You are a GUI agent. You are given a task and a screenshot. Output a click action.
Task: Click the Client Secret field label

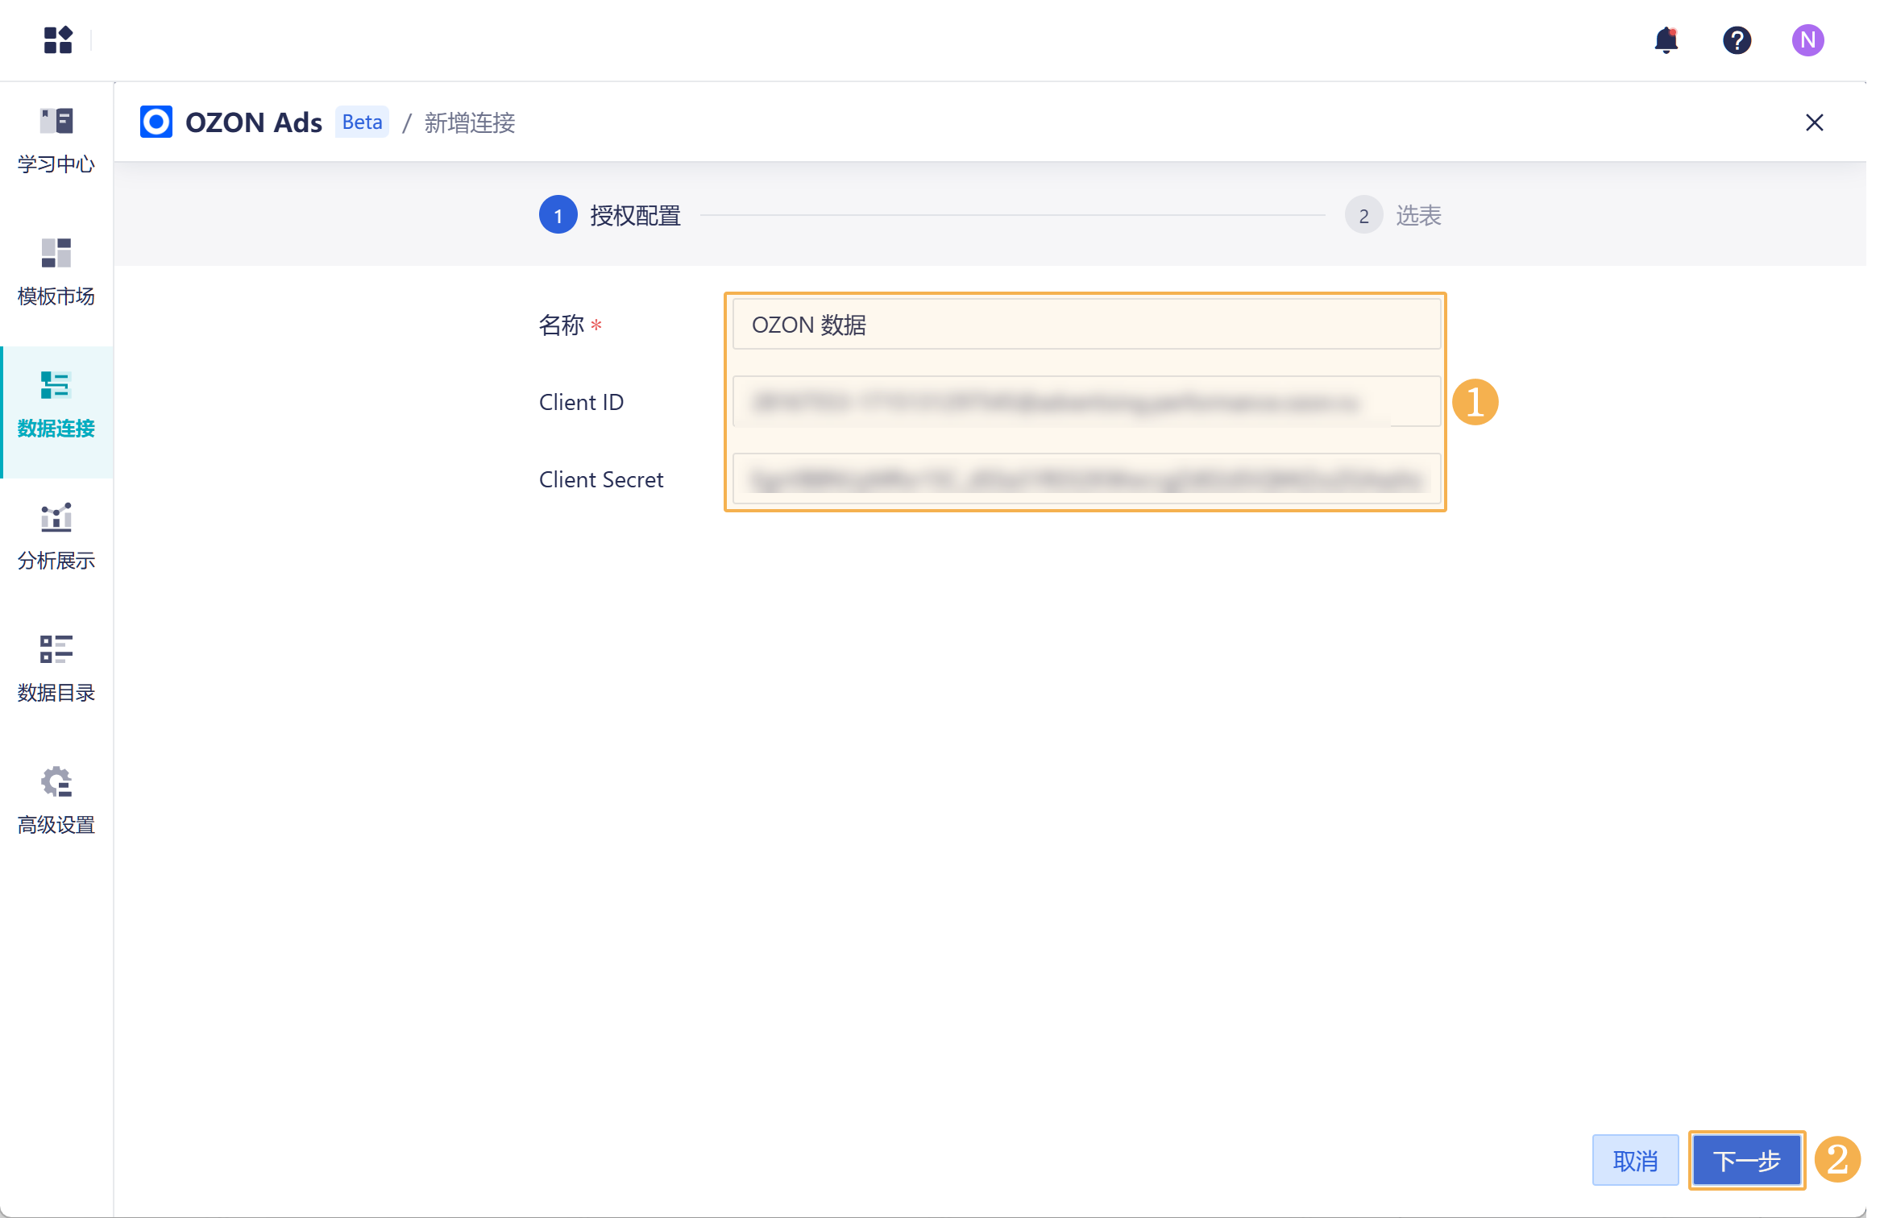[601, 479]
